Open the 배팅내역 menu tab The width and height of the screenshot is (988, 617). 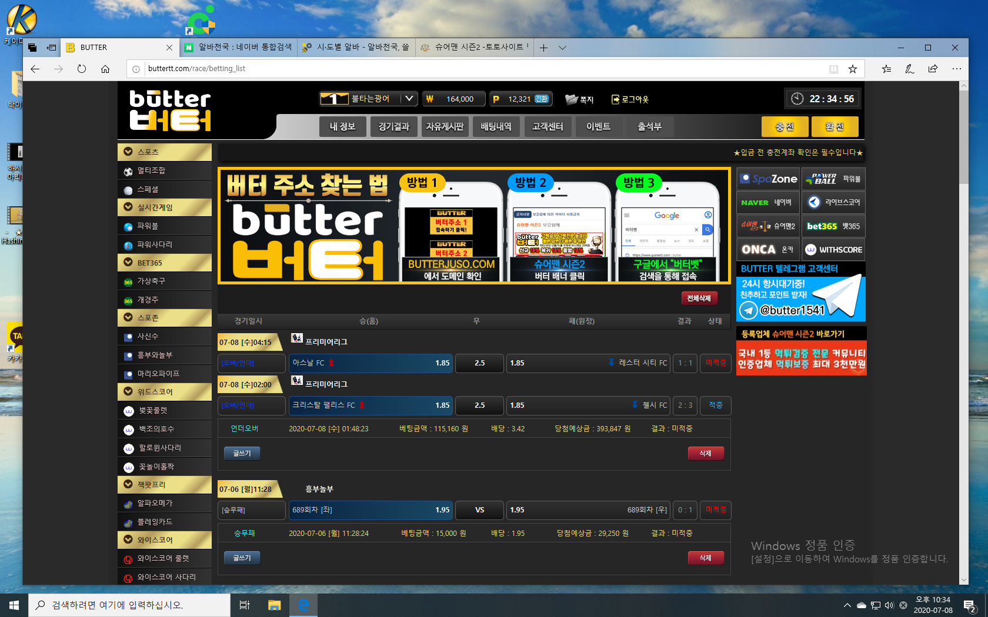pos(496,126)
